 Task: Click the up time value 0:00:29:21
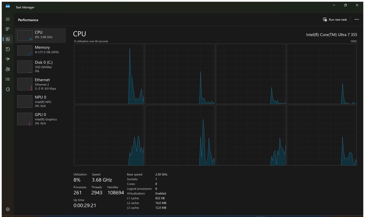pos(85,205)
